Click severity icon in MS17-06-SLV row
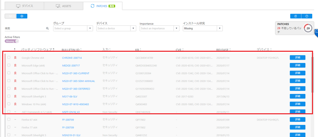Screen dimensions: 318x137 click(x=15, y=96)
